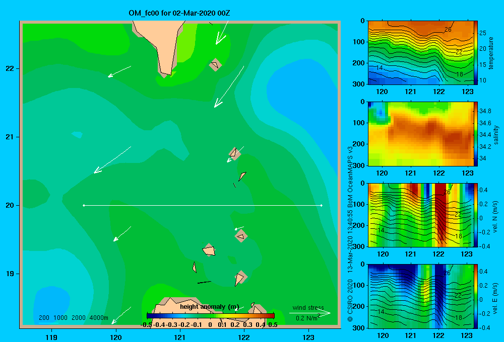Click the main map longitude label 121

pos(180,337)
